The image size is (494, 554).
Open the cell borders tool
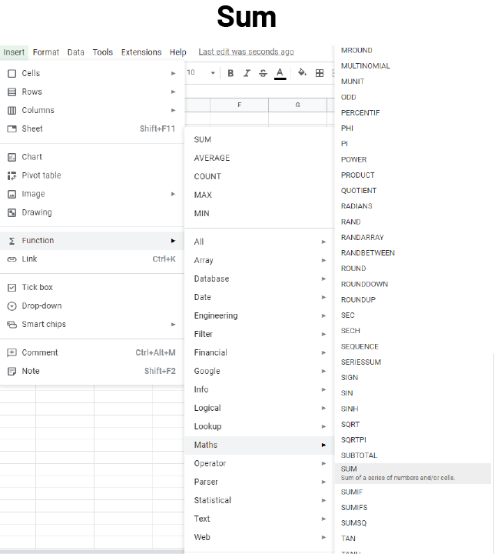(320, 73)
